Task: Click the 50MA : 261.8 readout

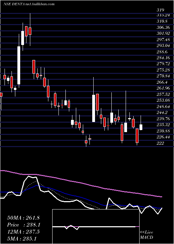Action: (x=24, y=218)
